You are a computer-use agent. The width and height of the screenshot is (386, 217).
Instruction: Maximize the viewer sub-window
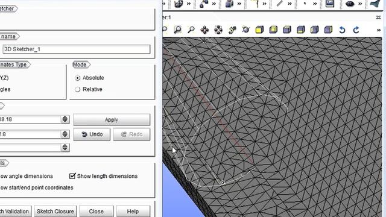tap(378, 17)
